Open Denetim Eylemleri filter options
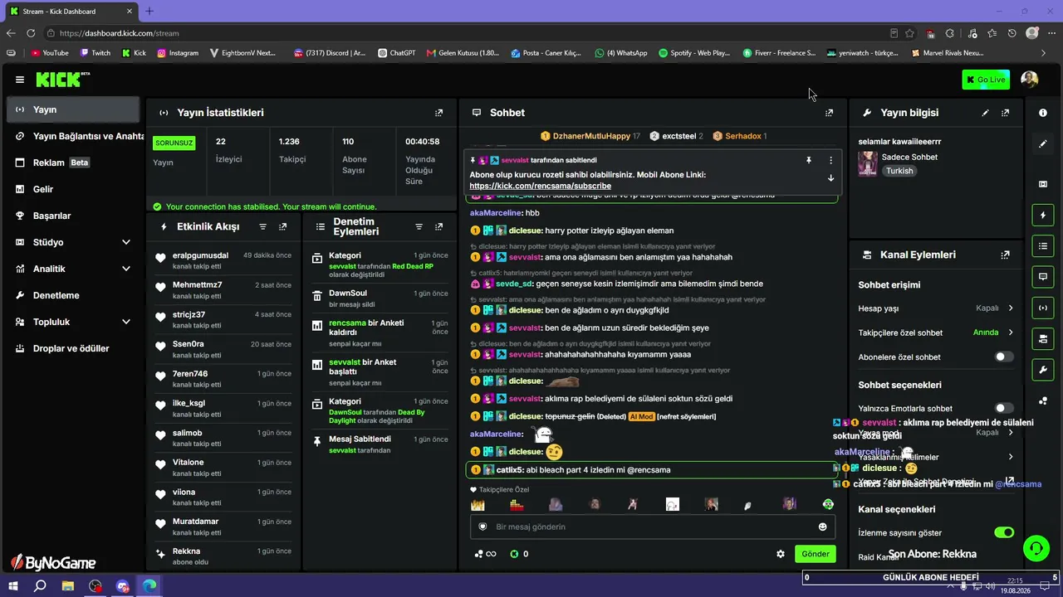 pyautogui.click(x=419, y=226)
